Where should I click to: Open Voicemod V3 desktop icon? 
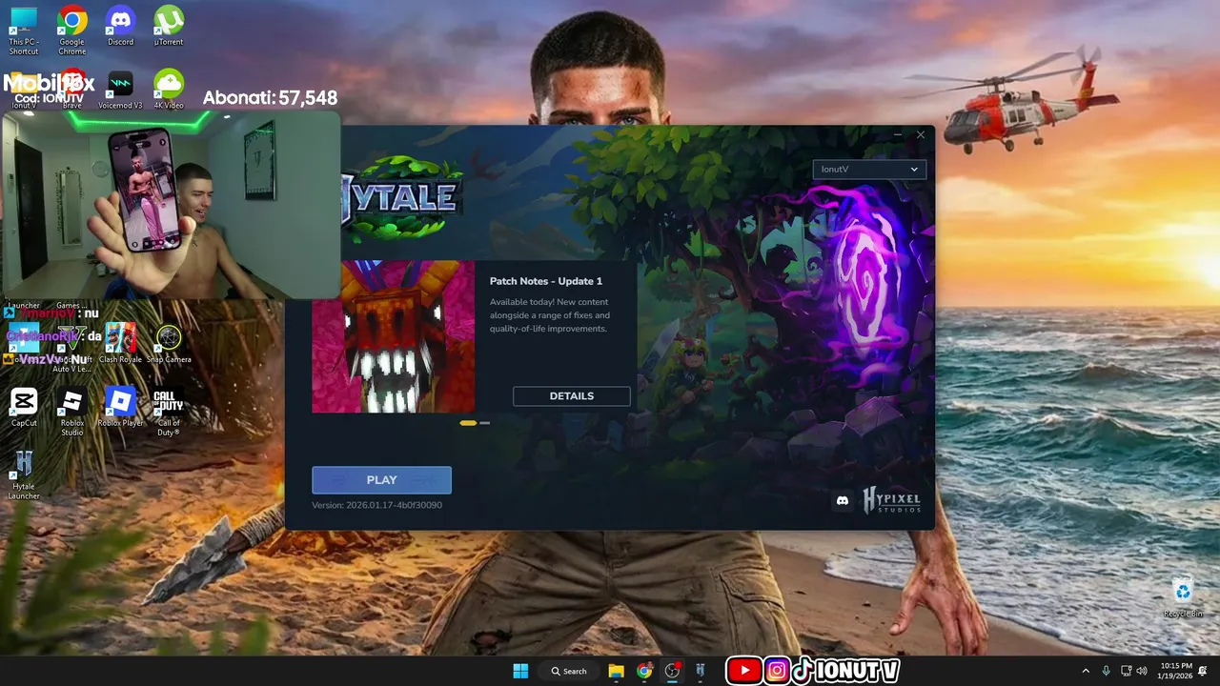point(120,91)
